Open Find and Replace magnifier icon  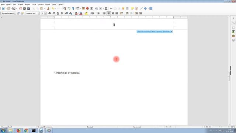65,8
